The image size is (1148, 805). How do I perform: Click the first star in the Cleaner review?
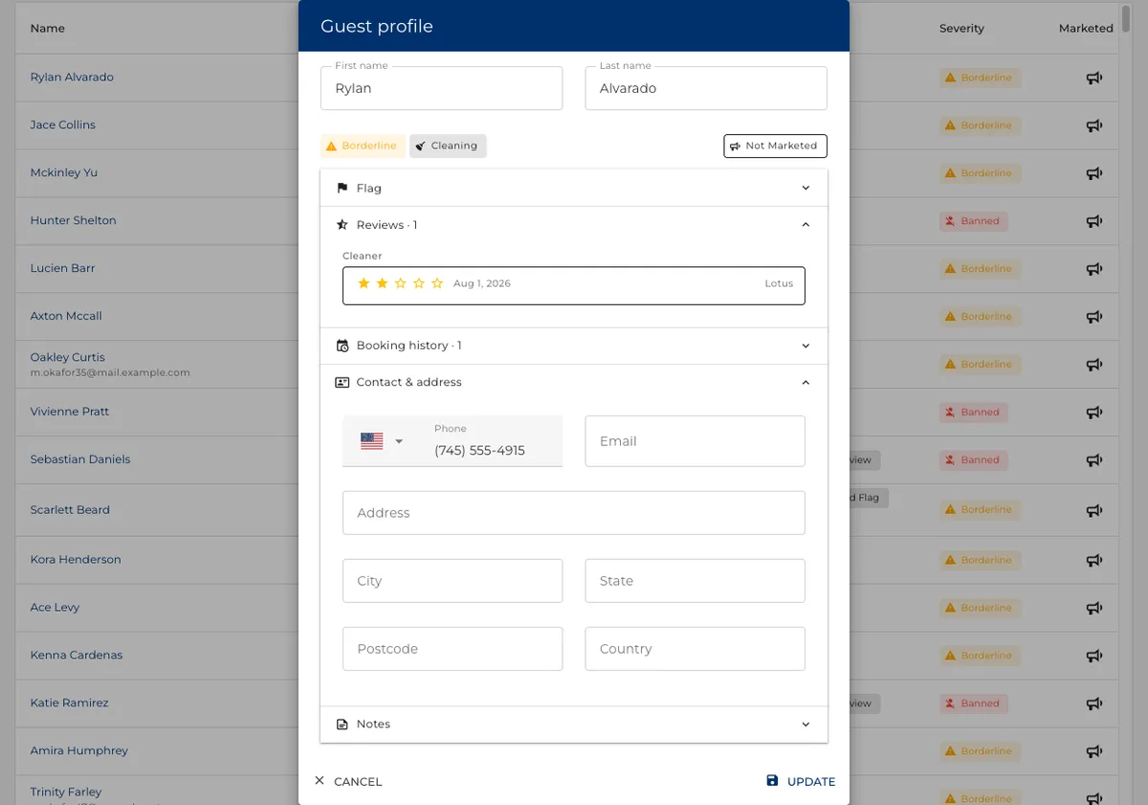[x=364, y=283]
